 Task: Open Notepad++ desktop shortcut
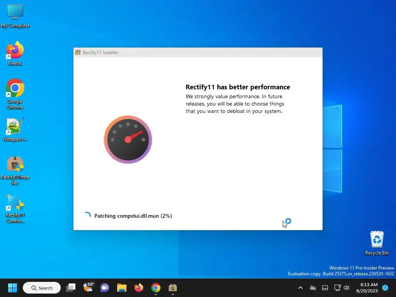pos(15,130)
